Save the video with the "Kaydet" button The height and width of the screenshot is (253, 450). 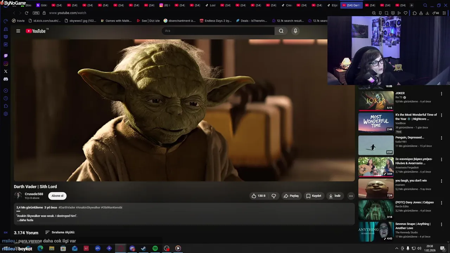[x=314, y=196]
